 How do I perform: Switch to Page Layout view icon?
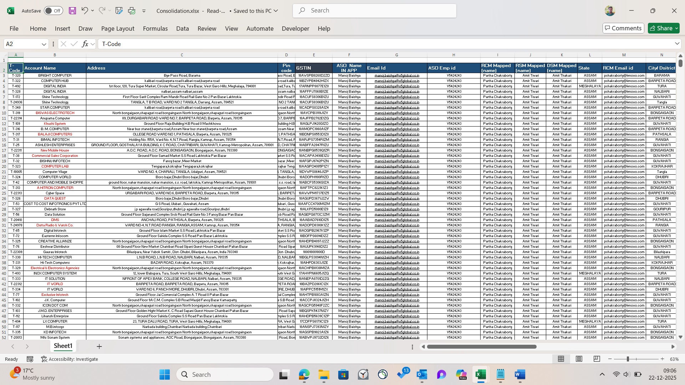(x=579, y=359)
